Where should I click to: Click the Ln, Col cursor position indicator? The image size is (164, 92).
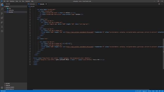138,91
